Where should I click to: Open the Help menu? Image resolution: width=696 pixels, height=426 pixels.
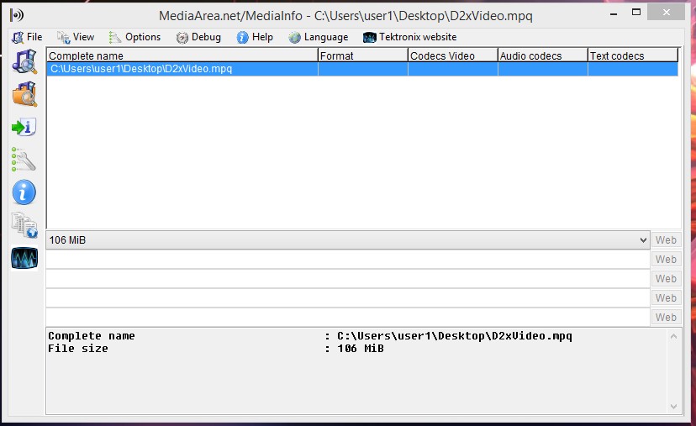[x=255, y=37]
